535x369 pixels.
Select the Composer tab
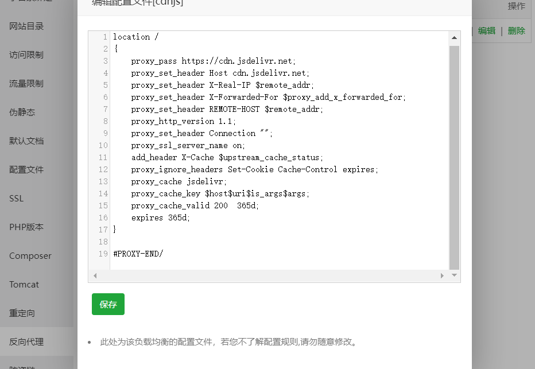(x=30, y=256)
